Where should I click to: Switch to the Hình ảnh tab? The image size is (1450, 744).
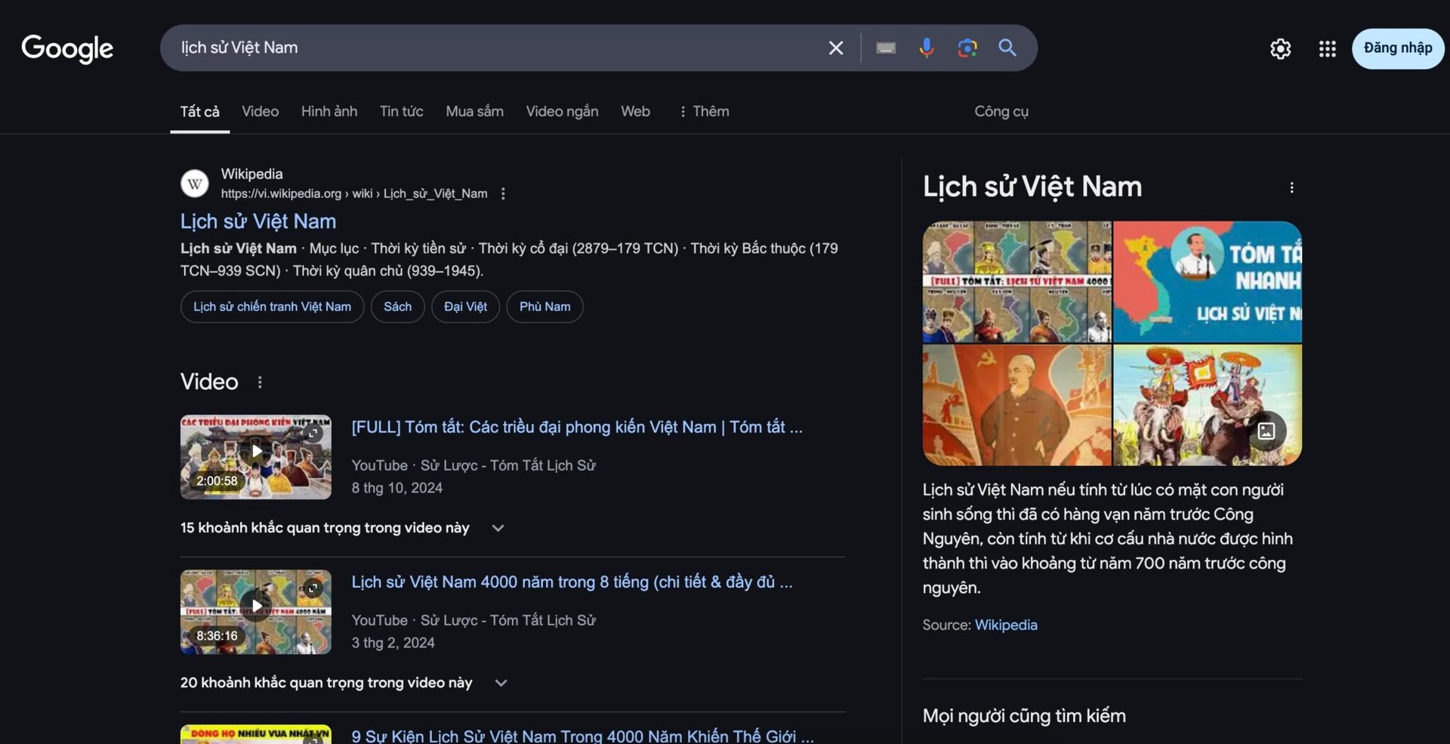coord(329,111)
